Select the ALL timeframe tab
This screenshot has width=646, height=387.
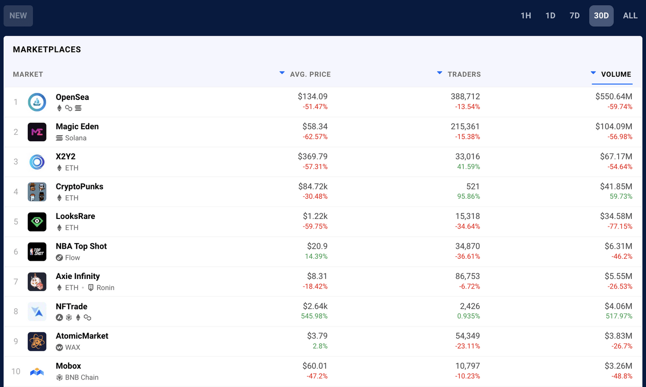(x=630, y=16)
